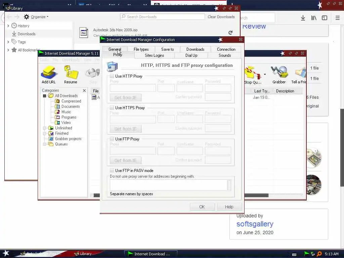Switch to the Dial Up tab
The height and width of the screenshot is (258, 344).
191,55
